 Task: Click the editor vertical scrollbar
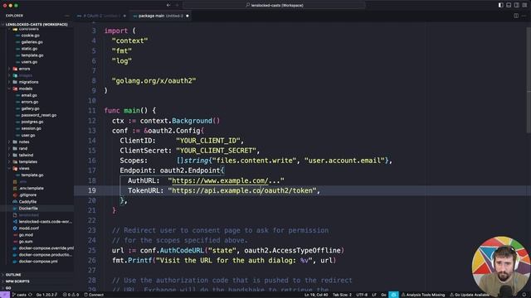click(529, 80)
